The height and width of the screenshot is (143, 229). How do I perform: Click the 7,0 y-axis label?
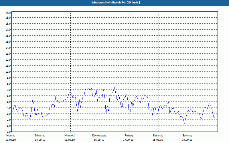coord(9,90)
